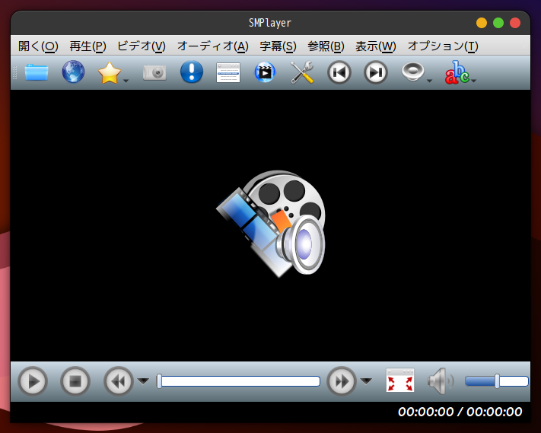Maximize the window with green button
Screen dimensions: 541x433
(498, 23)
